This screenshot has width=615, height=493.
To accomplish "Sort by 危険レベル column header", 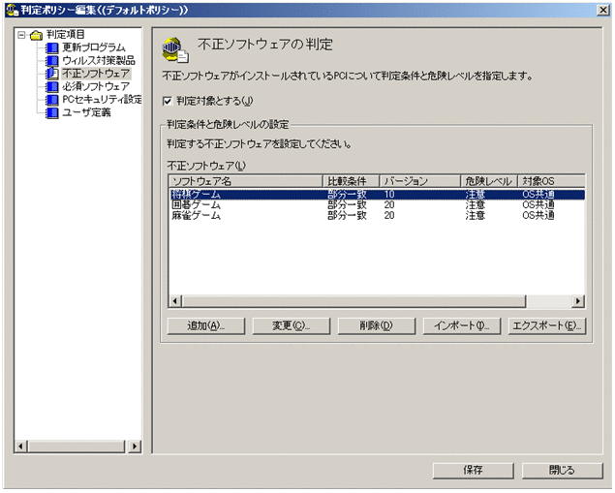I will tap(489, 181).
